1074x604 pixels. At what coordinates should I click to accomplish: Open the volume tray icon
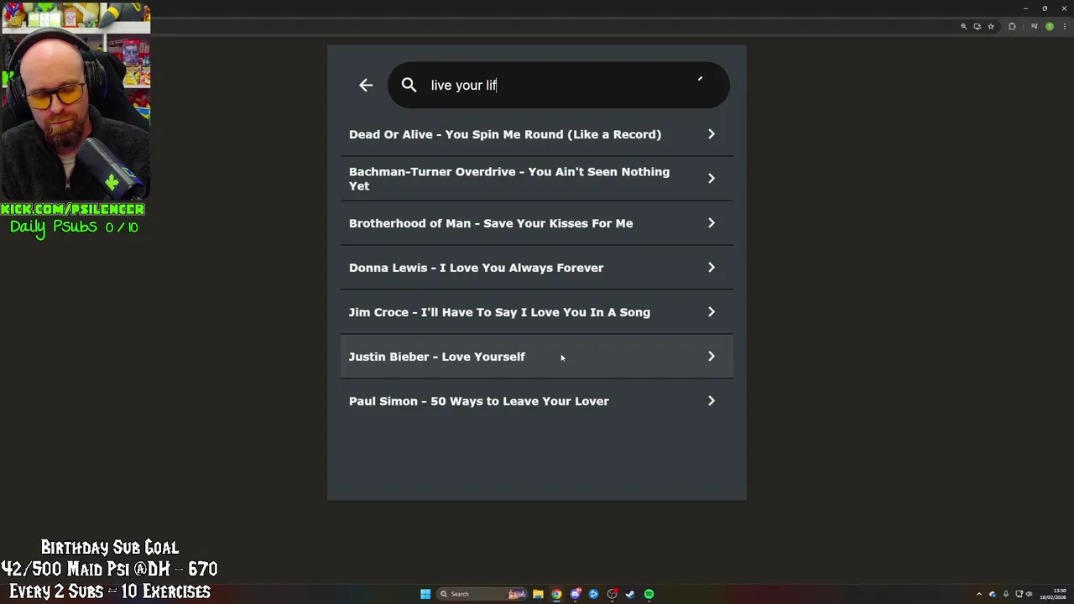tap(1029, 594)
